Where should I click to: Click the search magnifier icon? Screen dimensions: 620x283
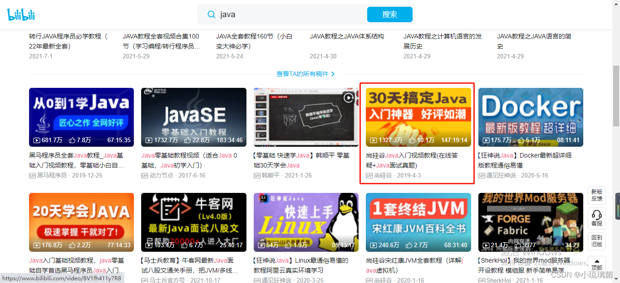pyautogui.click(x=211, y=14)
